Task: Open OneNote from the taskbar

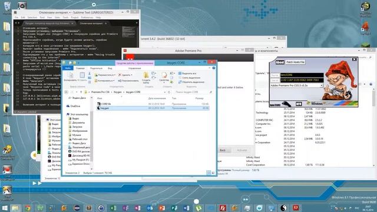Action: (x=137, y=208)
